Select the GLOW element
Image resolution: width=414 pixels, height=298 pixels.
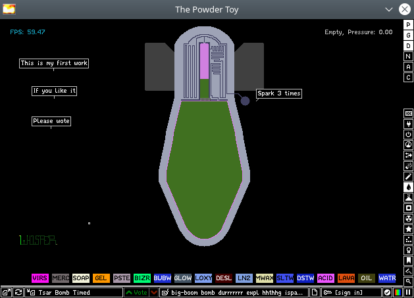183,278
